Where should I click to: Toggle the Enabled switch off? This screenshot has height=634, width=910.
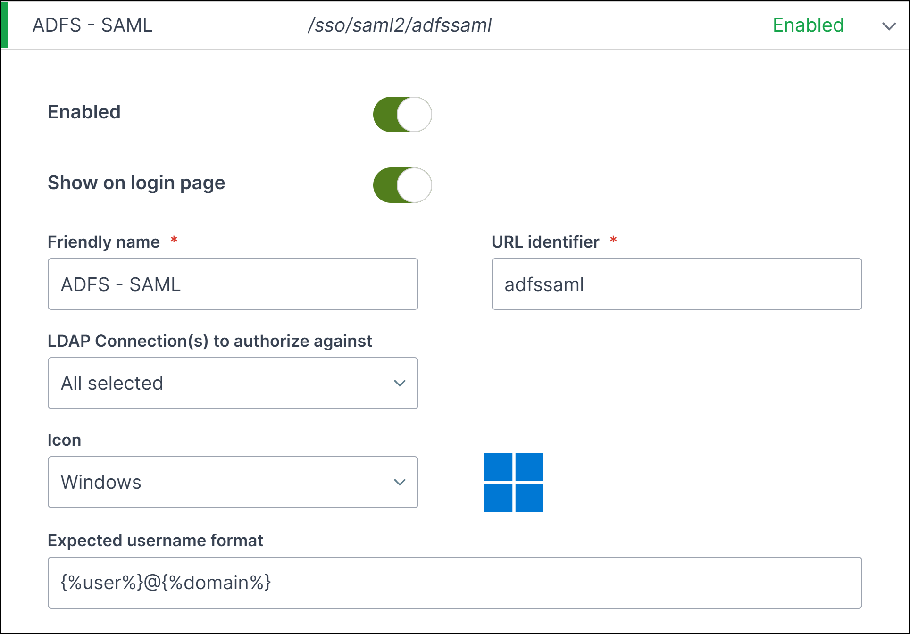[x=402, y=114]
